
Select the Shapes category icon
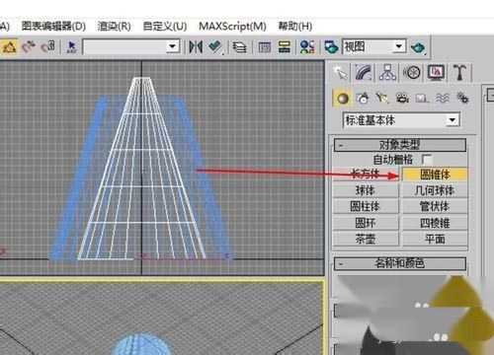coord(363,99)
